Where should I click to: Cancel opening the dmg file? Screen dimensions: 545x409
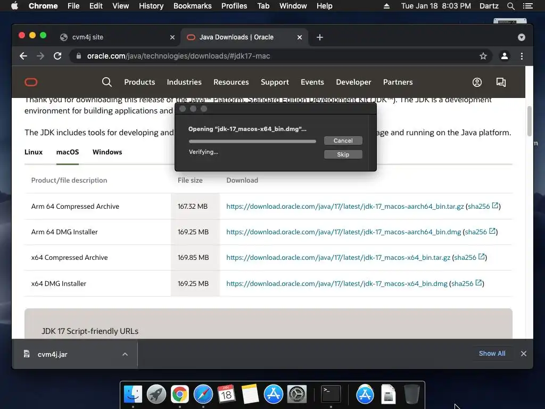(x=343, y=141)
